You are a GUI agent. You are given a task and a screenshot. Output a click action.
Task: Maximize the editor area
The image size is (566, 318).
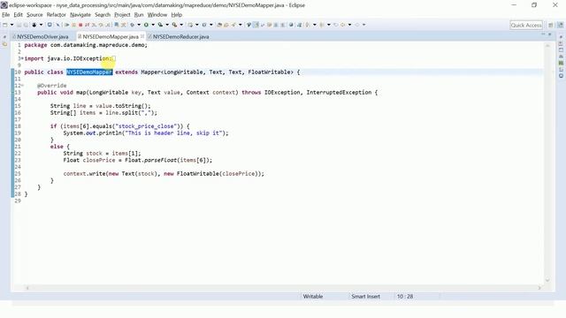coord(550,34)
